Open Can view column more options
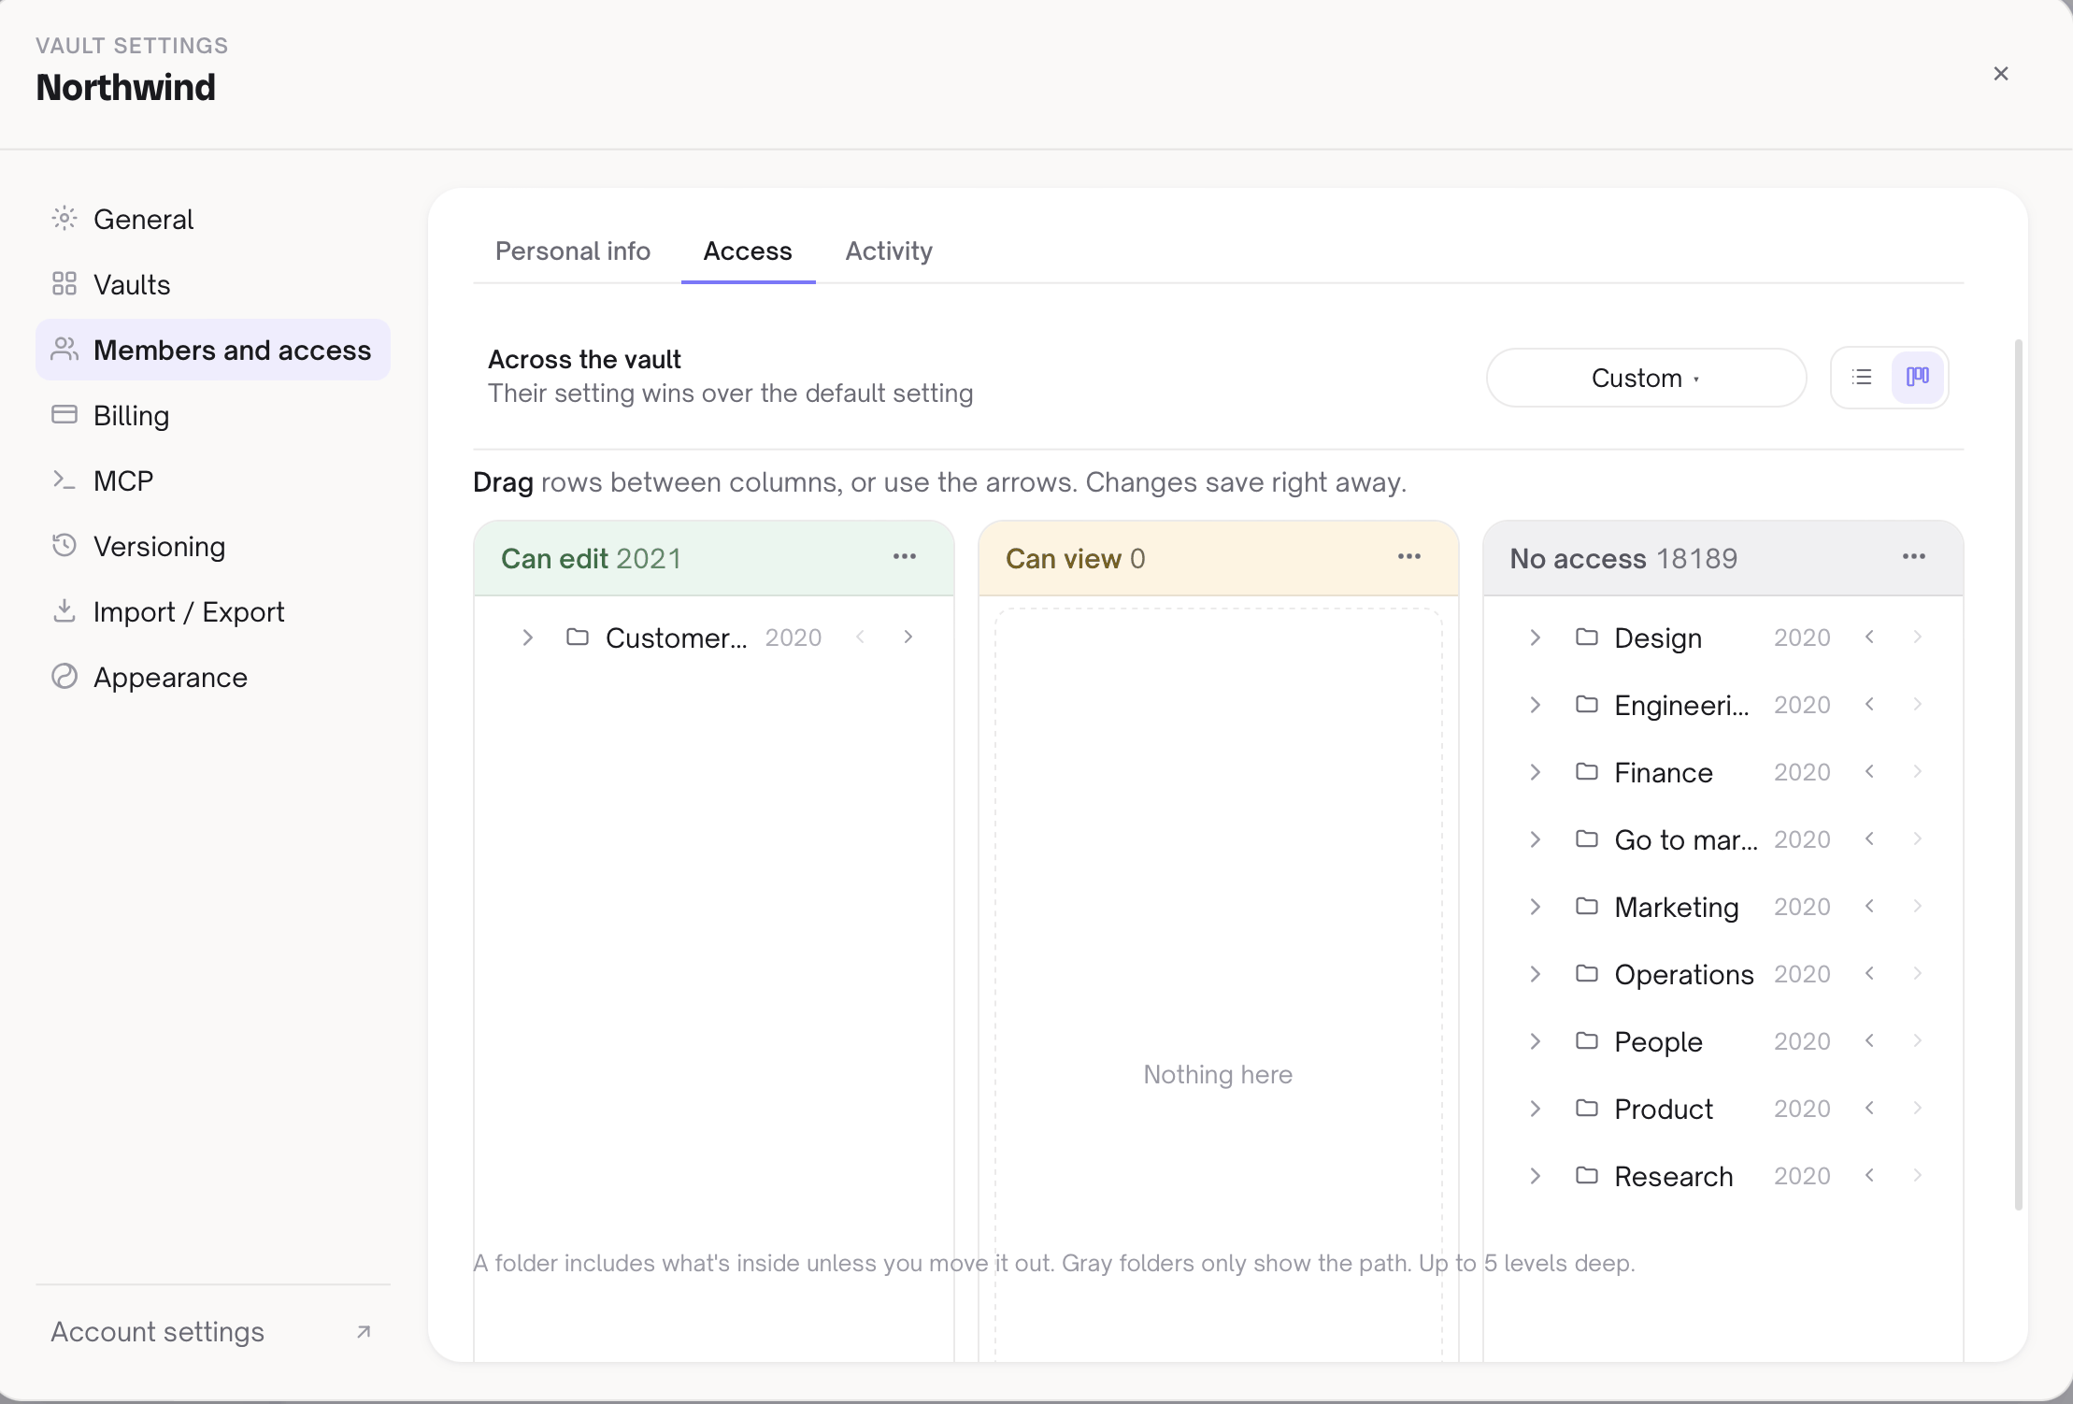 1408,557
